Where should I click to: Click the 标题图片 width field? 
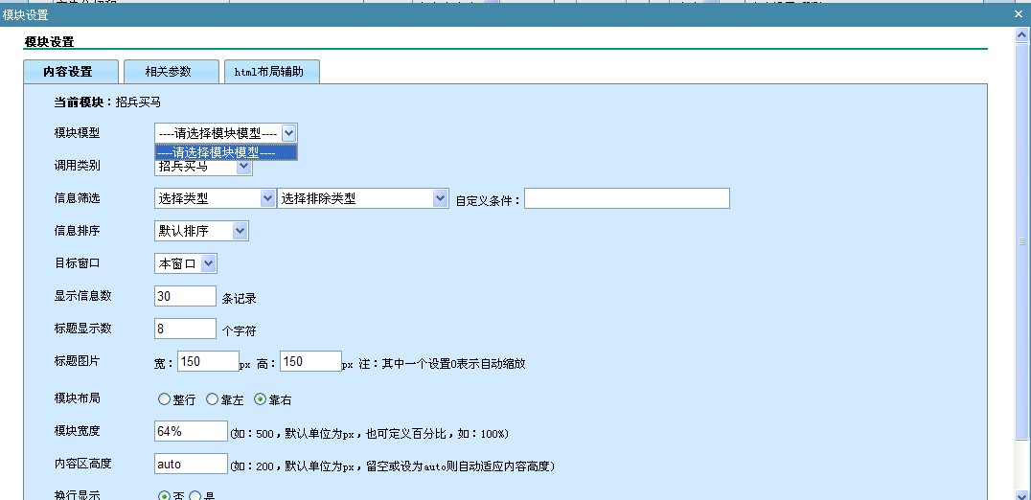[207, 361]
